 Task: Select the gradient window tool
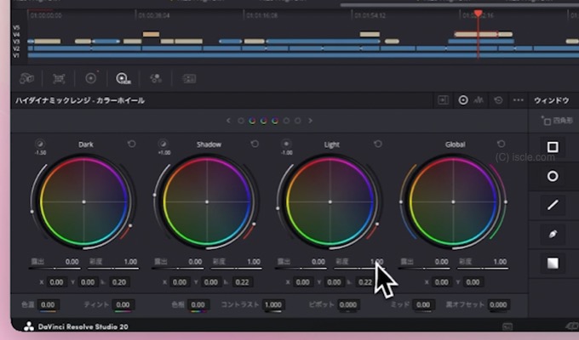tap(553, 263)
